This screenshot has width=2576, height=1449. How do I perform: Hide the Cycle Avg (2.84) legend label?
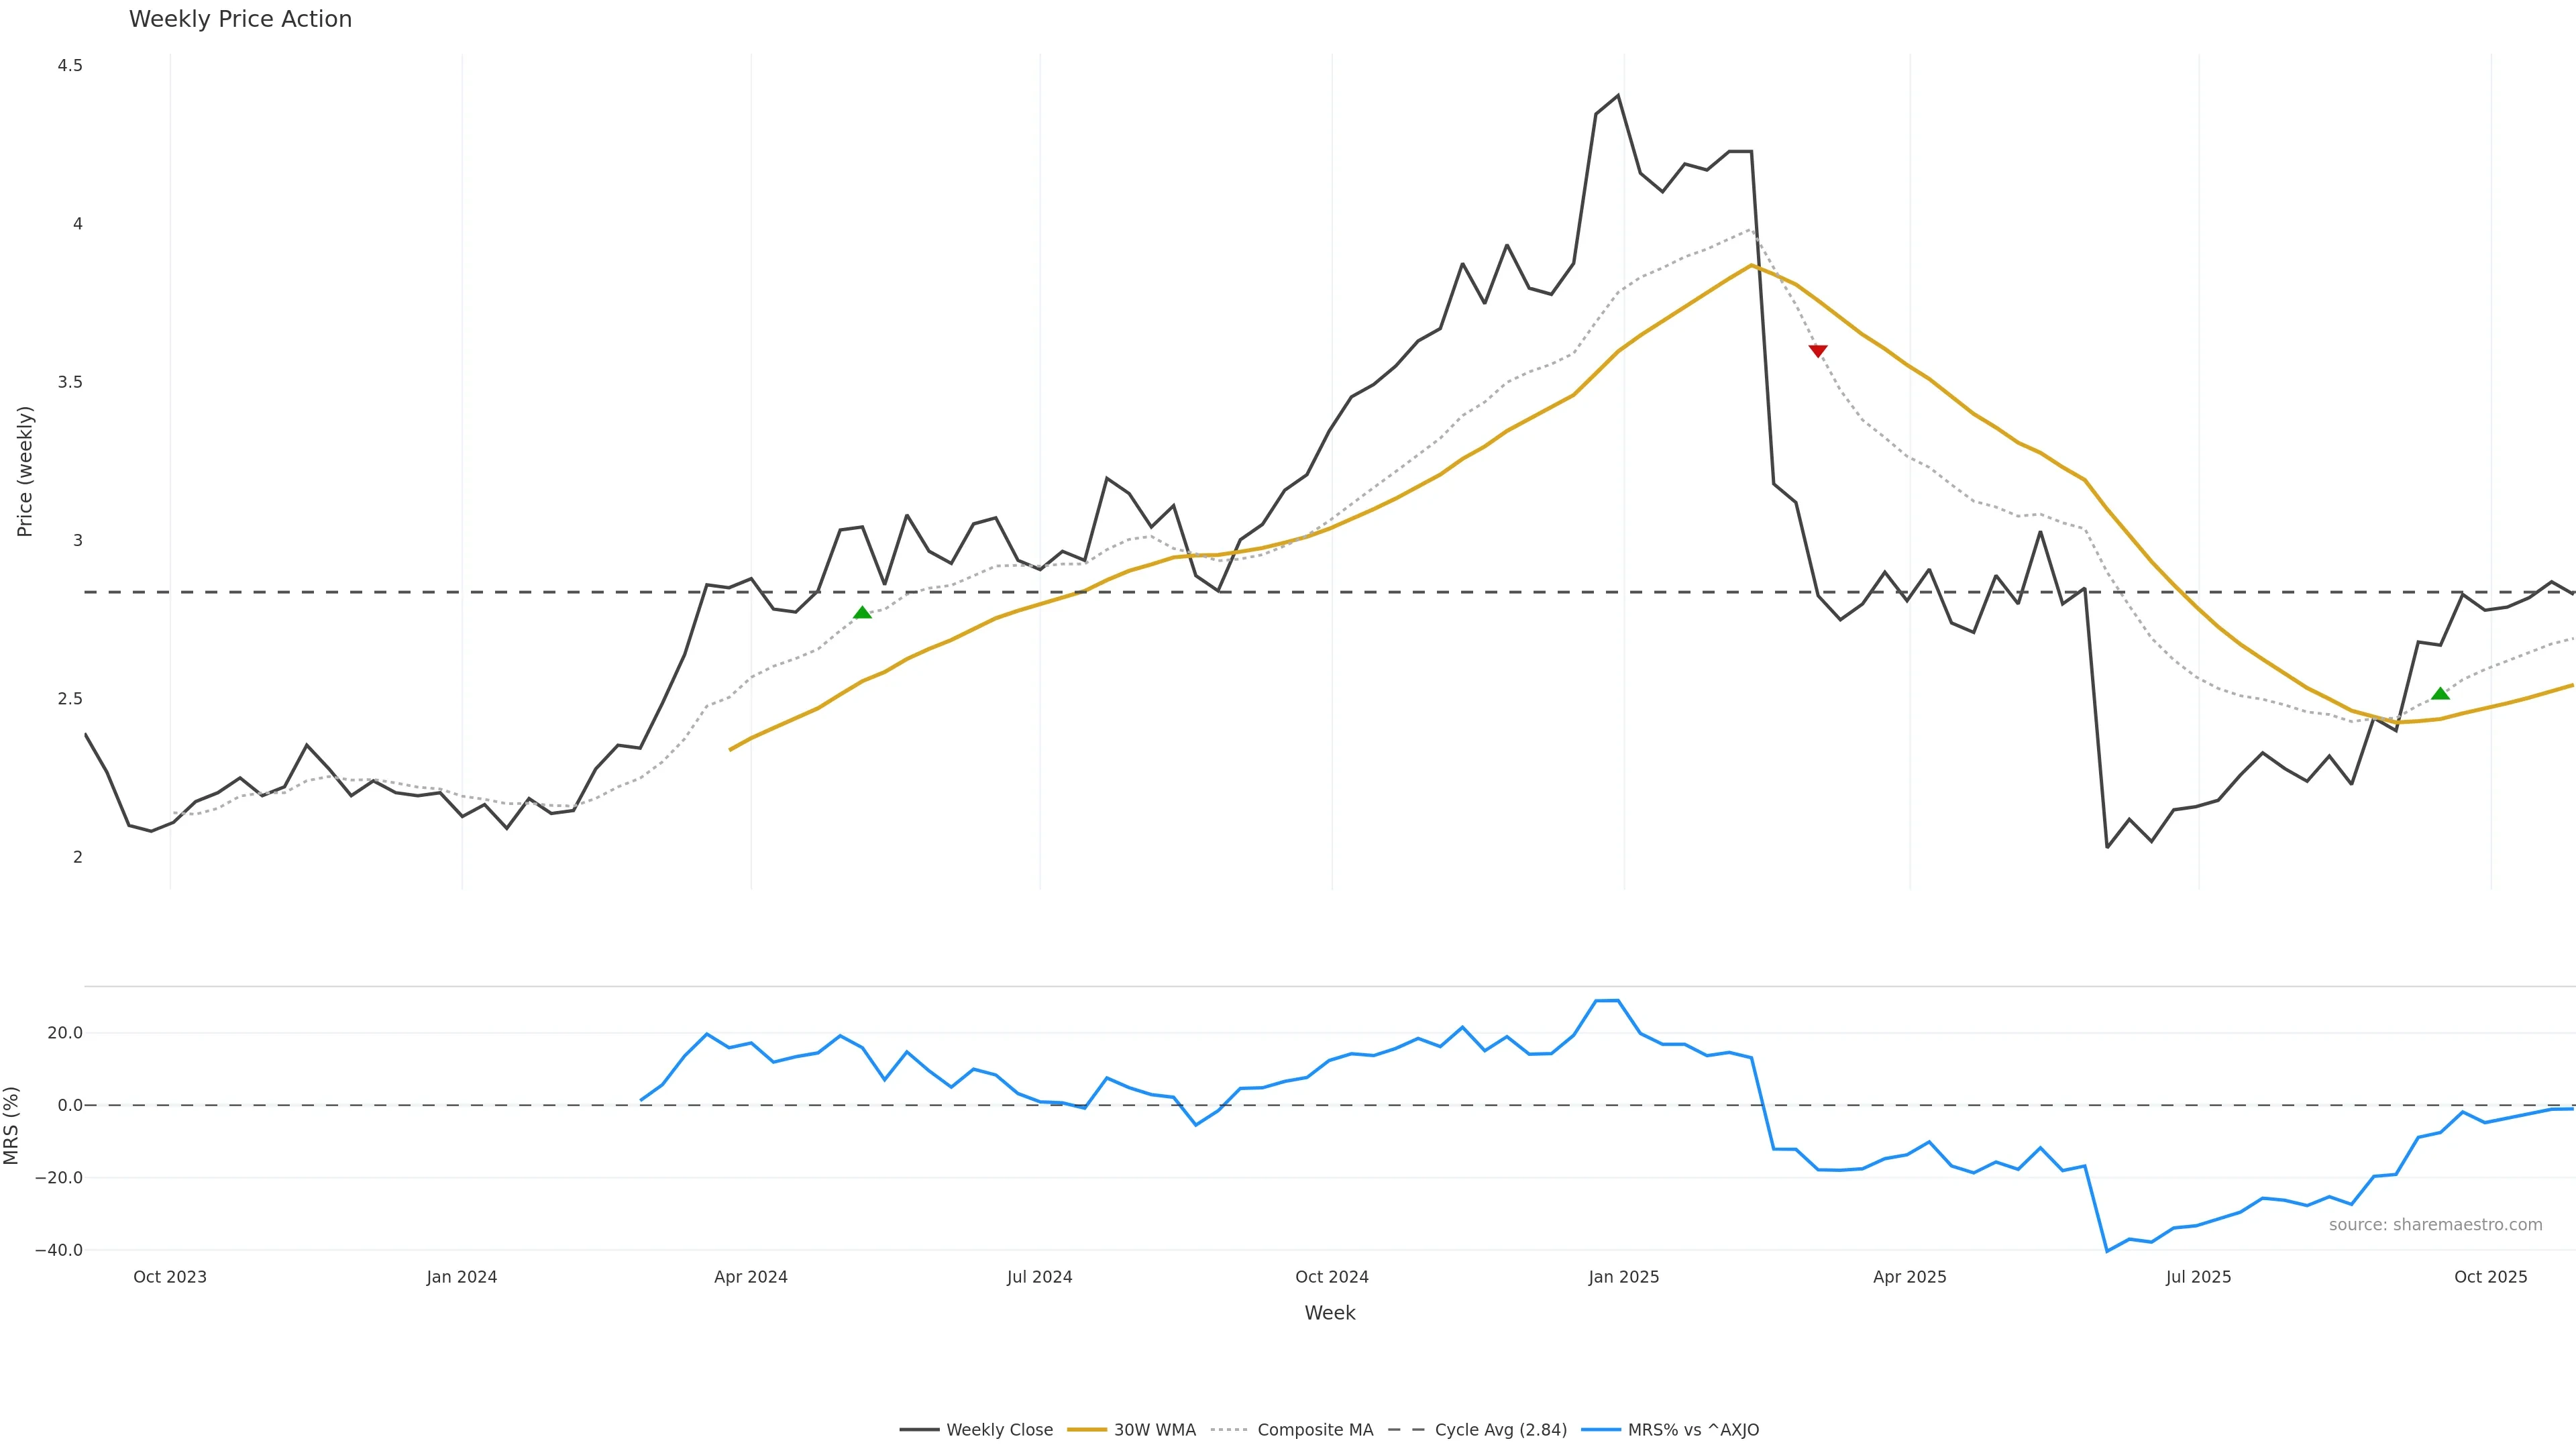click(x=1500, y=1430)
